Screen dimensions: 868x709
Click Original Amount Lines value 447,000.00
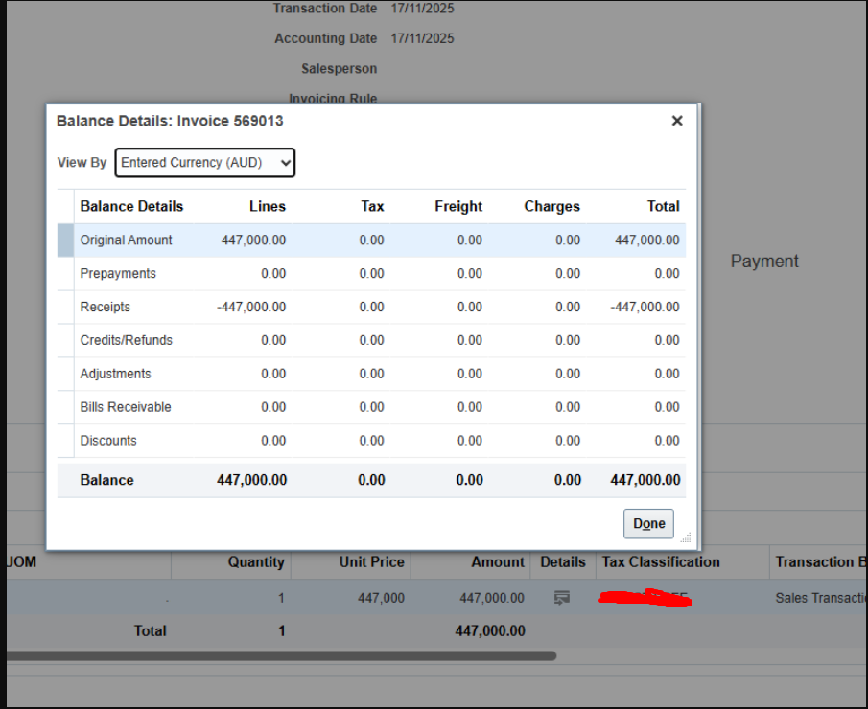253,240
